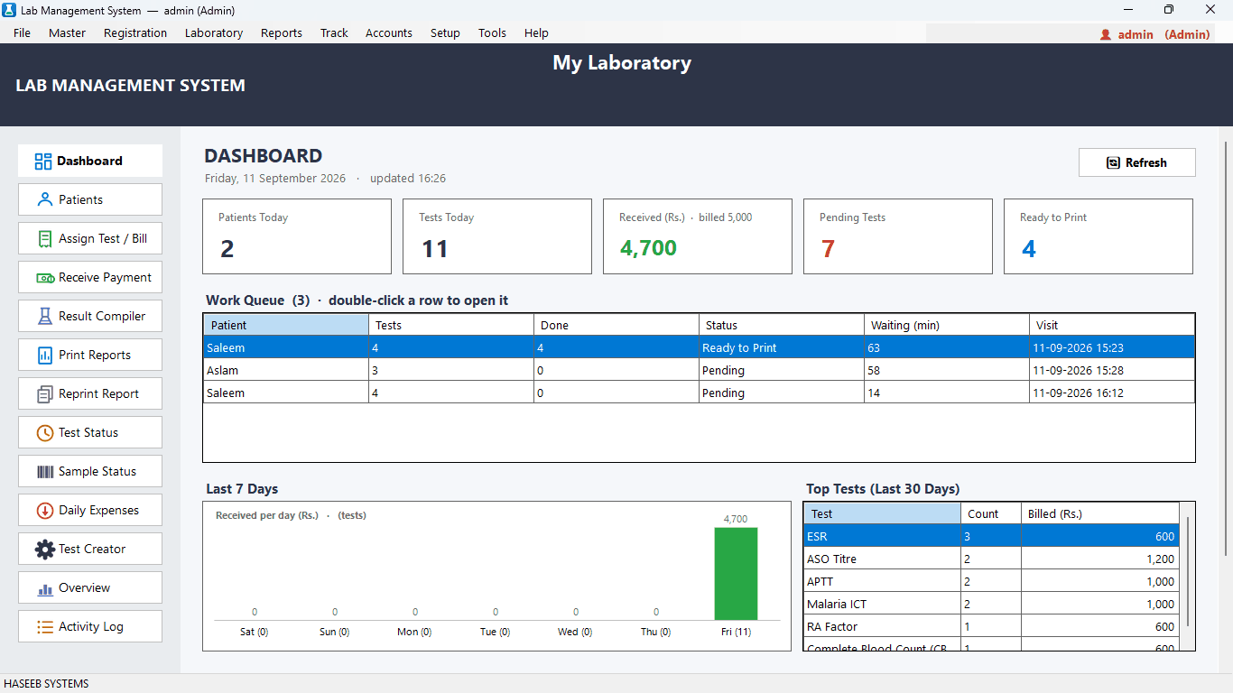This screenshot has height=693, width=1233.
Task: Select ASO Titre row in Top Tests
Action: (x=991, y=559)
